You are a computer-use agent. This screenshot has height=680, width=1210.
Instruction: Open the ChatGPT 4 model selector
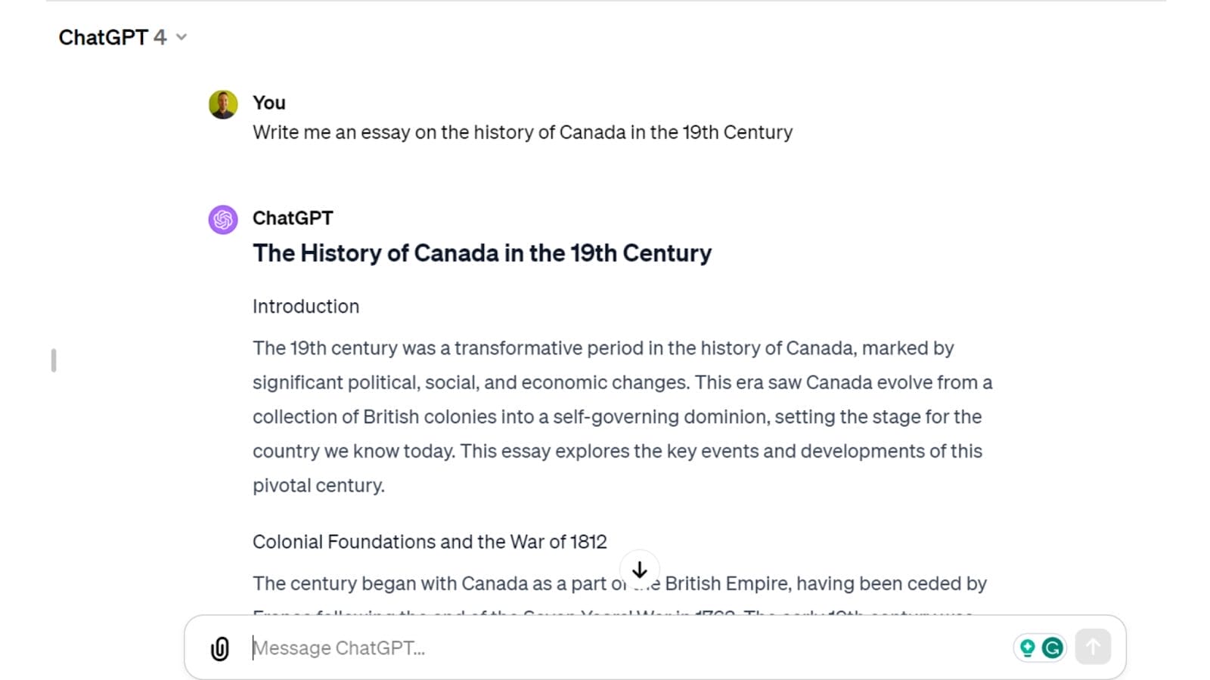point(123,37)
